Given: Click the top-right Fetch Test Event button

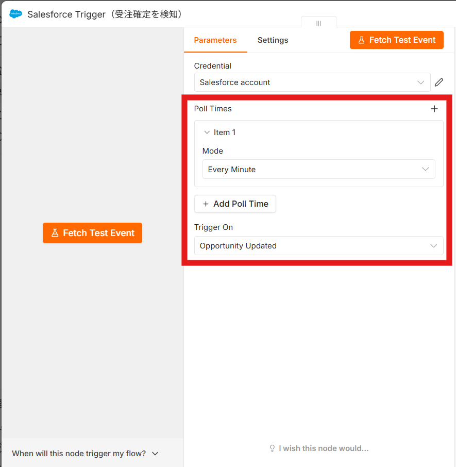Looking at the screenshot, I should coord(396,40).
